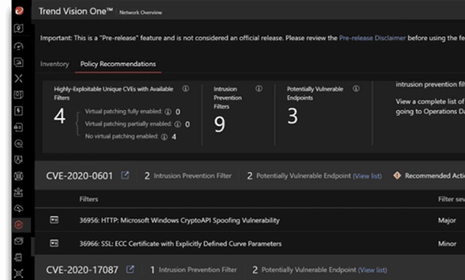Click filter icon on the 36966 SSL row
The height and width of the screenshot is (280, 465).
pos(54,243)
